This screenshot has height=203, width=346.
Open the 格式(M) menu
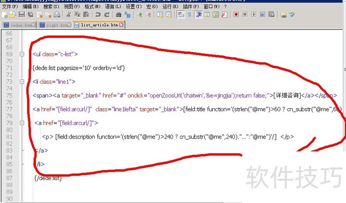point(93,6)
